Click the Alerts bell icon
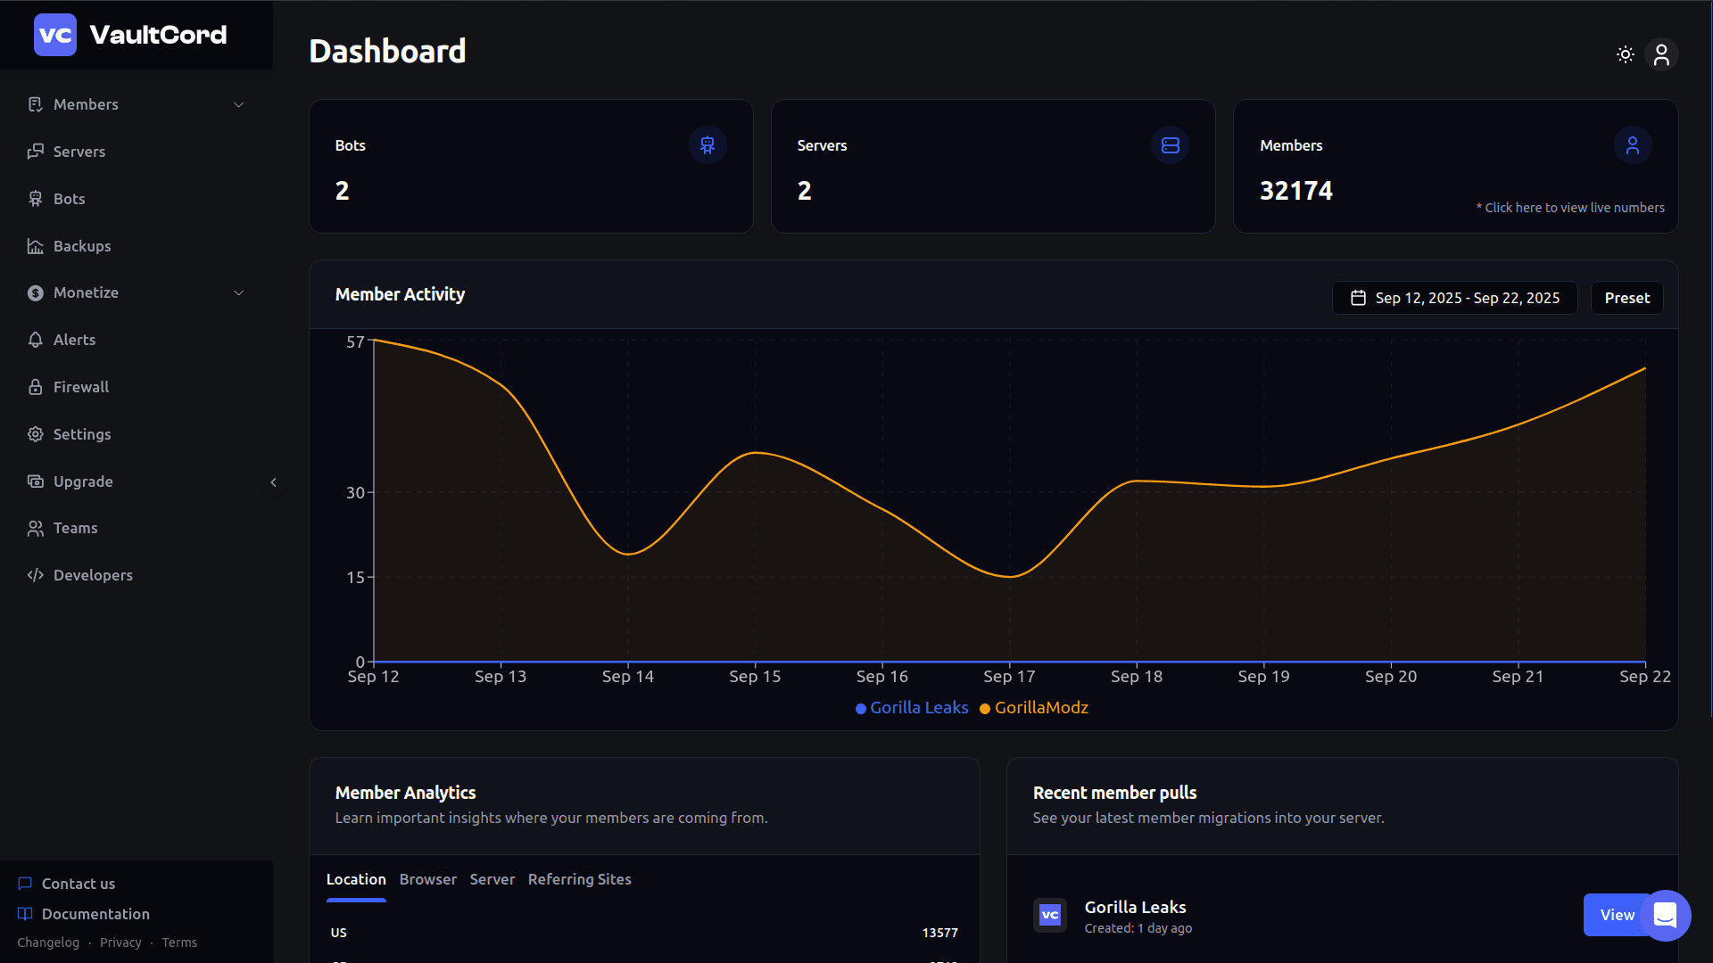The width and height of the screenshot is (1713, 963). [36, 340]
